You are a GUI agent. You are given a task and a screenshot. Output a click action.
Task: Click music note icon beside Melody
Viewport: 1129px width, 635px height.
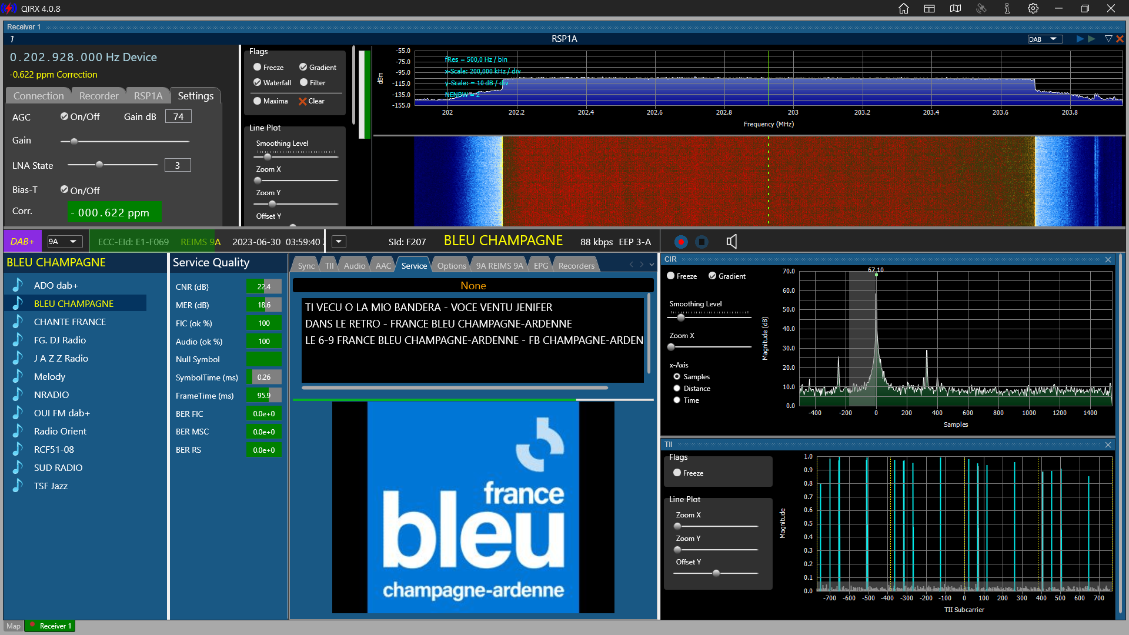coord(18,376)
